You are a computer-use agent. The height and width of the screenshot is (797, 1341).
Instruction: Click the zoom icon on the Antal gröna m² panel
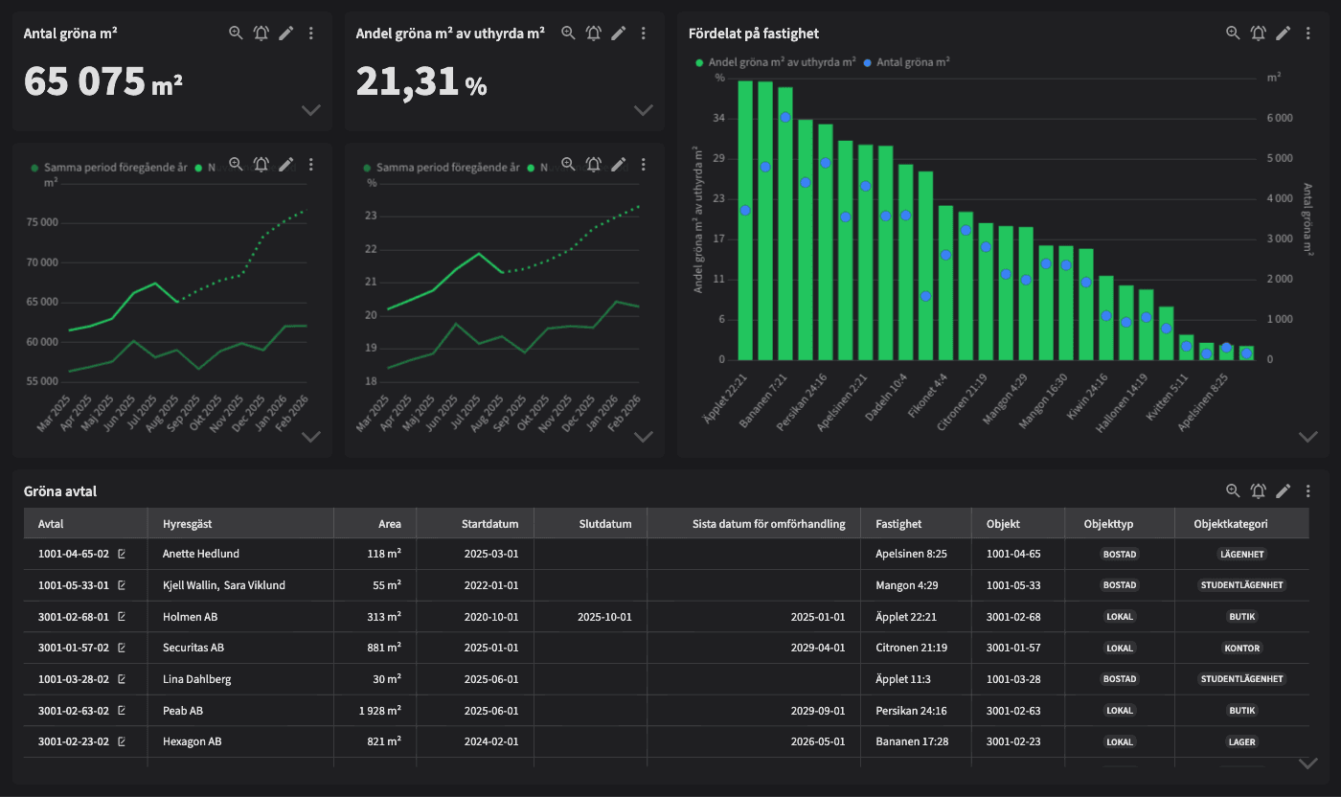pos(236,32)
